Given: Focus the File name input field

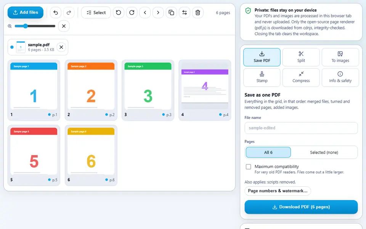Looking at the screenshot, I should [x=301, y=128].
